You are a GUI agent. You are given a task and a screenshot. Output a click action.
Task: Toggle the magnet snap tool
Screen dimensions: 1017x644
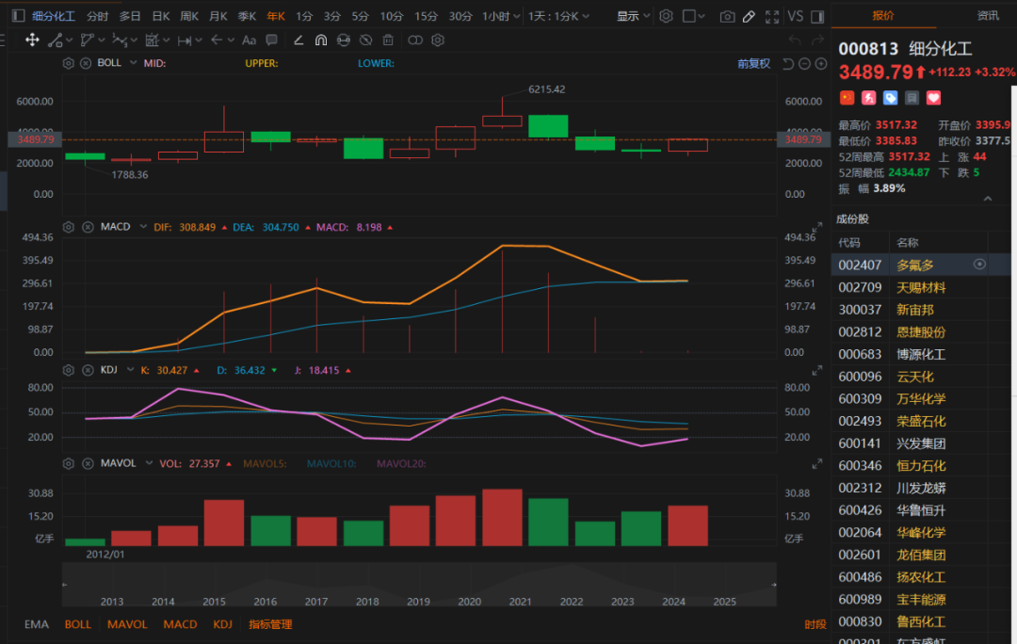321,40
